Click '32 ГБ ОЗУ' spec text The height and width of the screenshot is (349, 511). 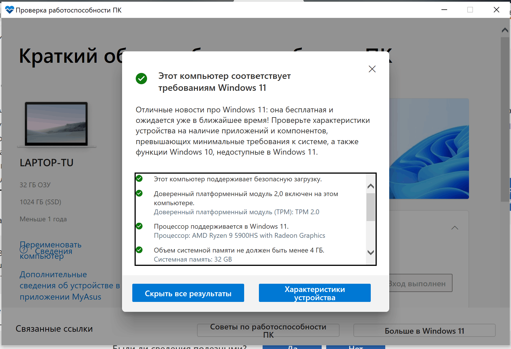pyautogui.click(x=35, y=185)
